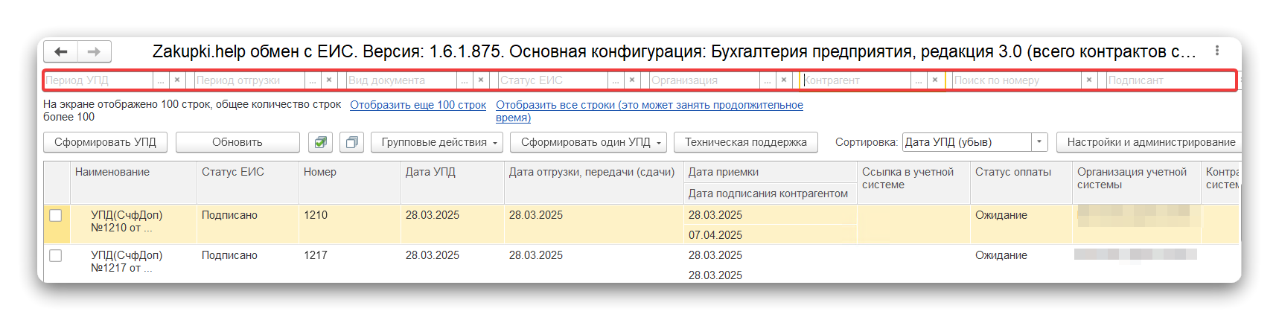
Task: Focus the Контрагент input field
Action: click(x=856, y=80)
